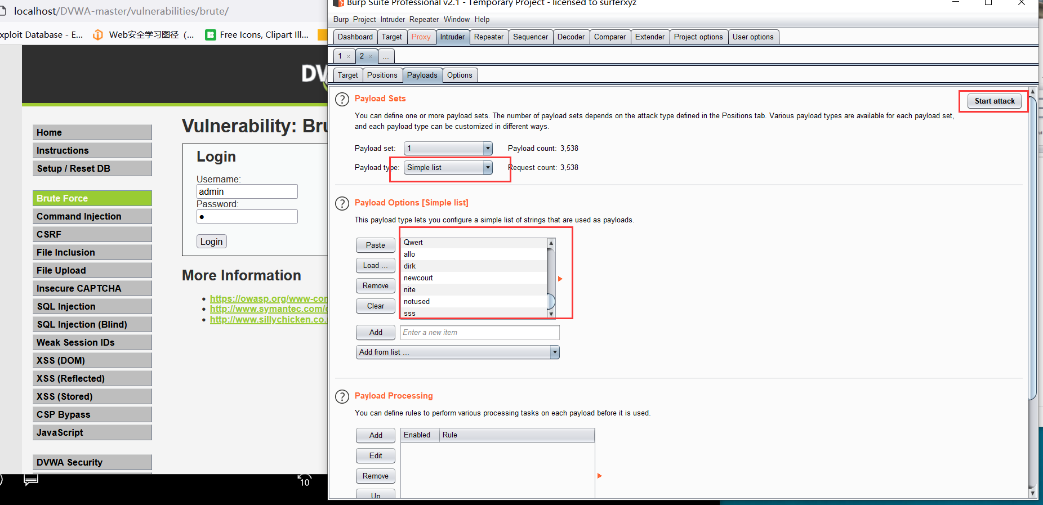The image size is (1043, 505).
Task: Click the chat icon in taskbar
Action: tap(31, 480)
